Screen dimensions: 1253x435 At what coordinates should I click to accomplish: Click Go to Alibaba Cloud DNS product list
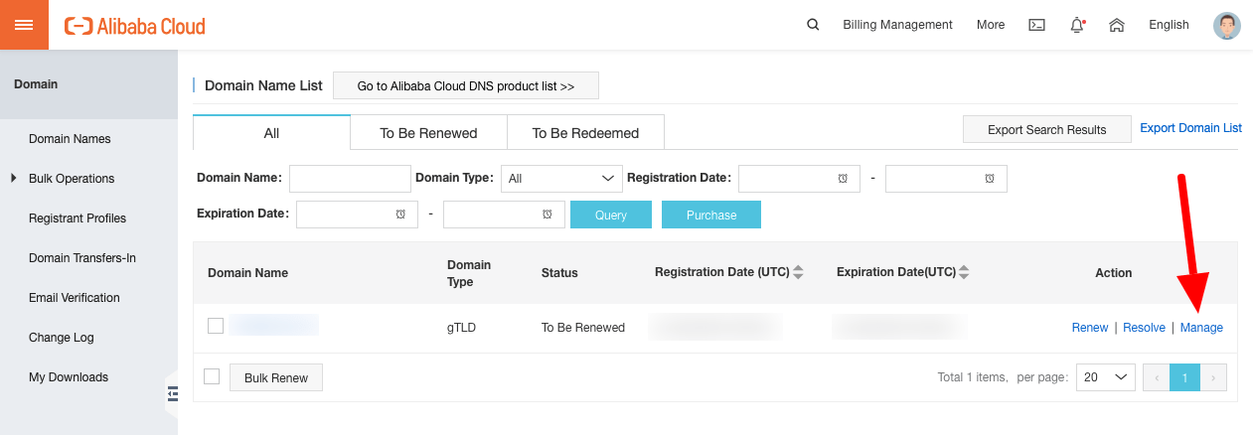click(x=466, y=85)
